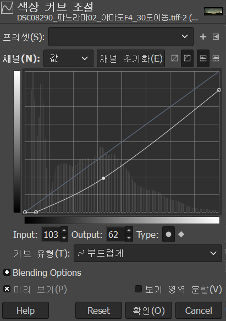This screenshot has width=226, height=321.
Task: Open the 커브 유형(T) curve type dropdown
Action: point(148,253)
